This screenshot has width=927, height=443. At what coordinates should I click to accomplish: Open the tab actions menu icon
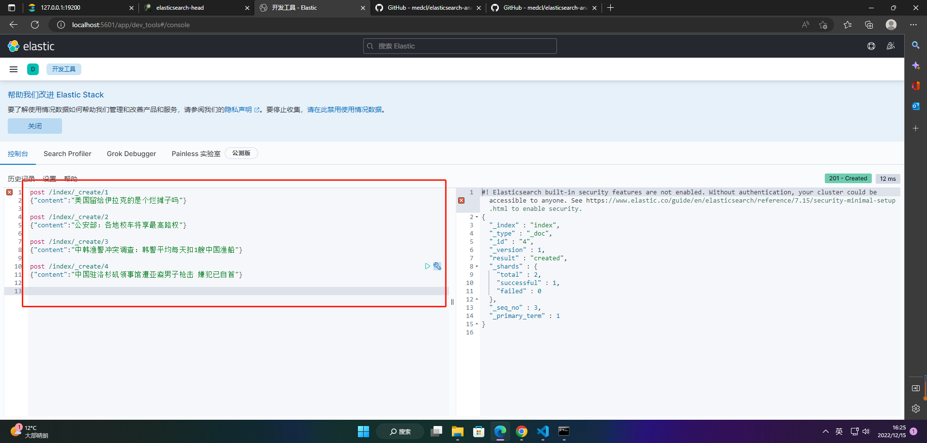12,8
